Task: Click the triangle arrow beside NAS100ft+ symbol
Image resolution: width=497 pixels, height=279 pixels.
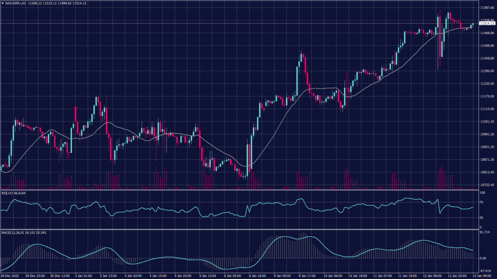Action: pyautogui.click(x=3, y=3)
